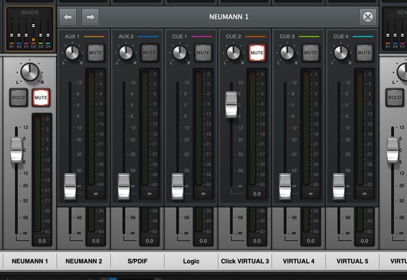Select the Click VIRTUAL 3 channel name
This screenshot has height=280, width=407.
245,261
